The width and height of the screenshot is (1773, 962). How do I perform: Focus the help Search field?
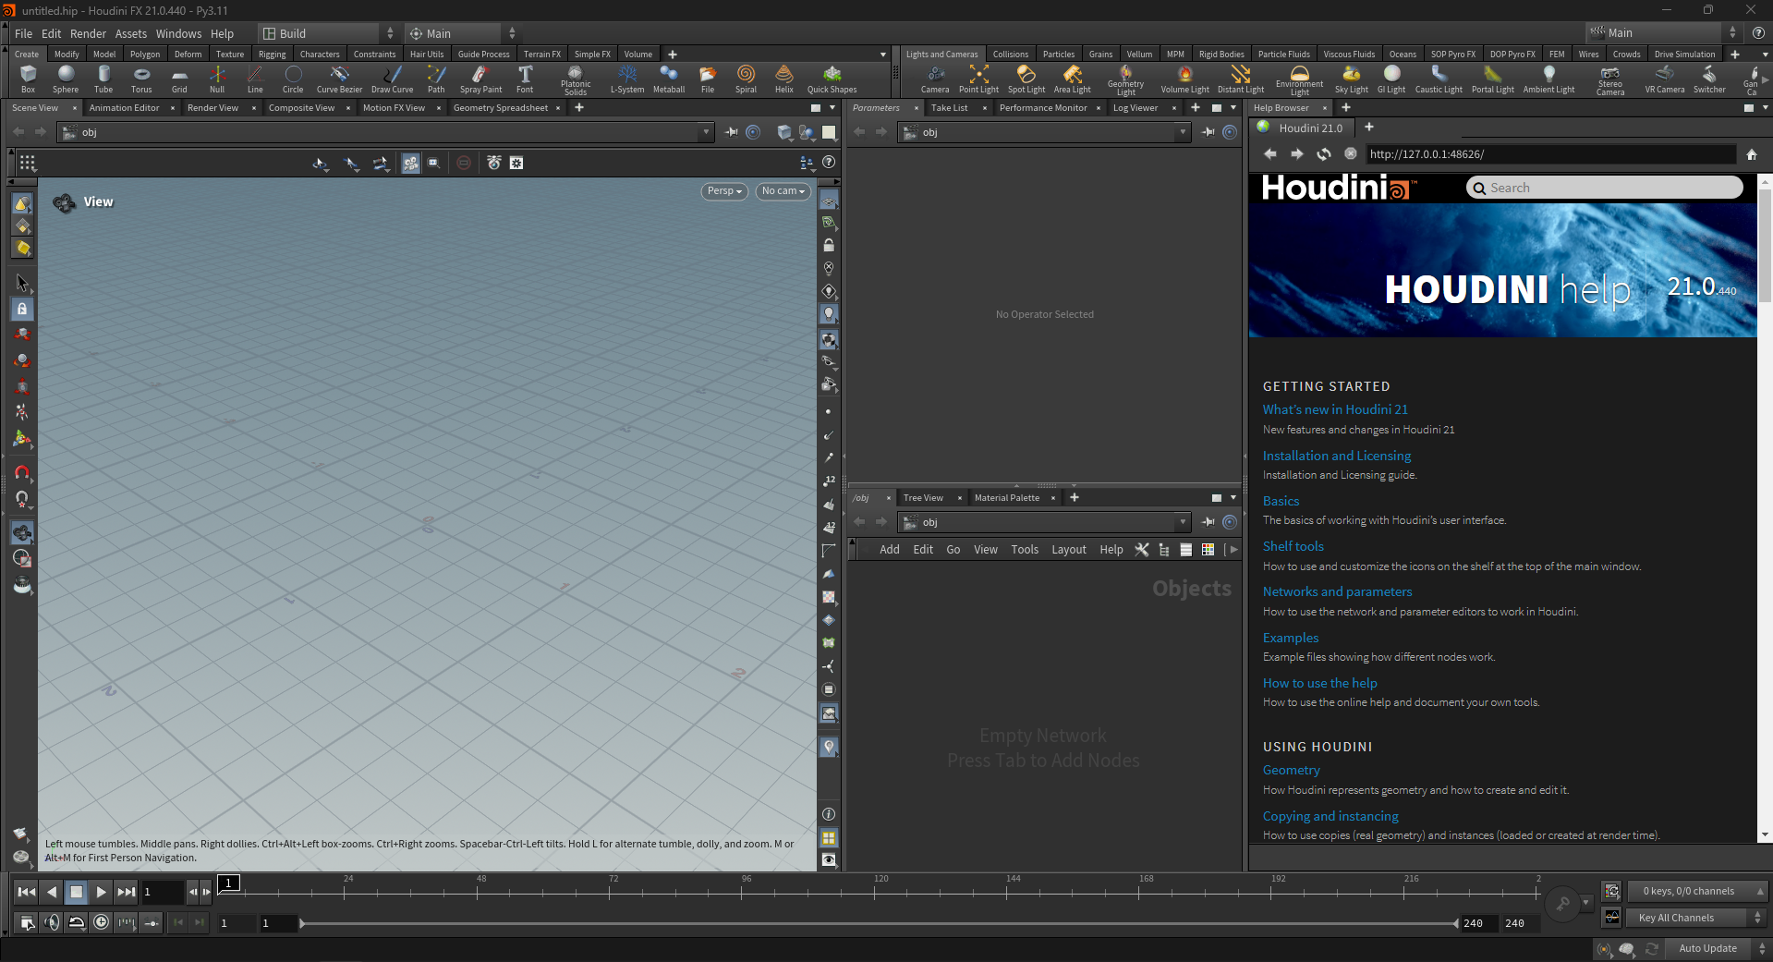point(1605,188)
